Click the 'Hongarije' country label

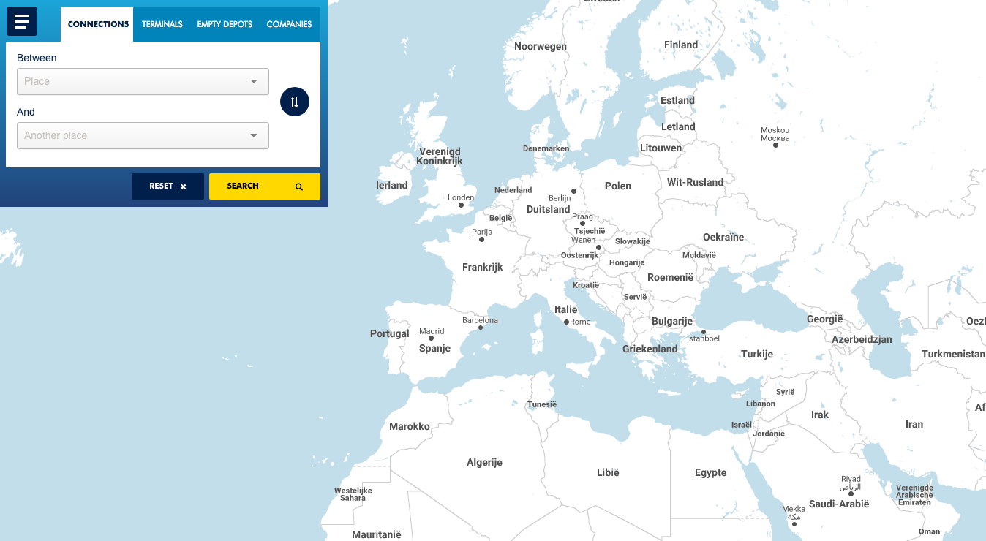pyautogui.click(x=627, y=262)
